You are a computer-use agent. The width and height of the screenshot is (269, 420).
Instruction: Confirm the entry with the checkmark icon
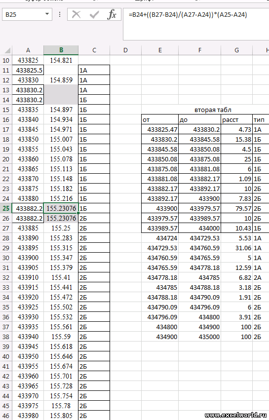[x=94, y=14]
